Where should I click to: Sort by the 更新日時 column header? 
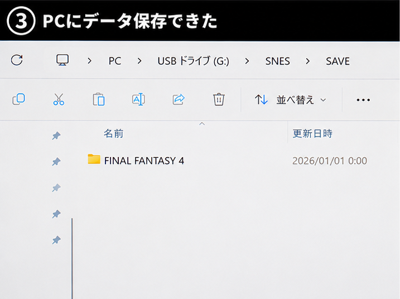tap(312, 133)
